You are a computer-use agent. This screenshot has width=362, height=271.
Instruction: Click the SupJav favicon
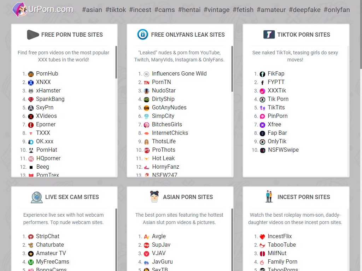tap(146, 245)
